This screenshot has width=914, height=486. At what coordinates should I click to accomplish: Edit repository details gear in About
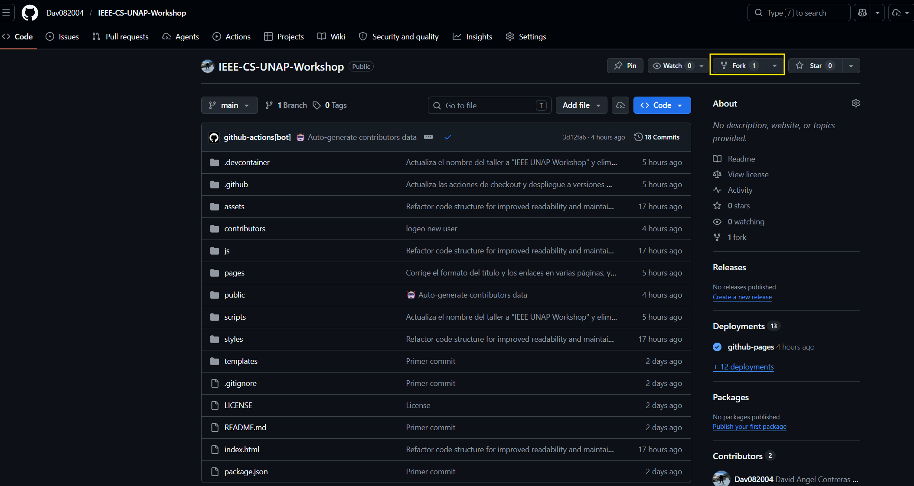click(x=855, y=103)
